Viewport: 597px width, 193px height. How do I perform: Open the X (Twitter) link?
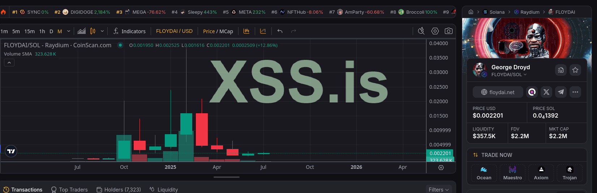coord(546,92)
